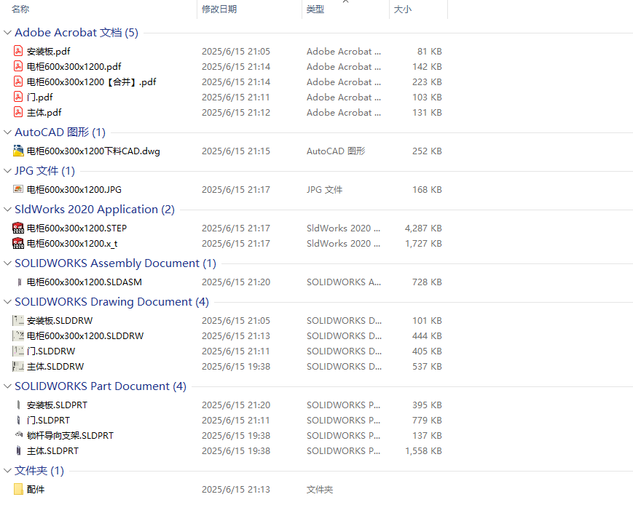Click the drawing icon of 安装板.SLDDRW

(x=18, y=321)
